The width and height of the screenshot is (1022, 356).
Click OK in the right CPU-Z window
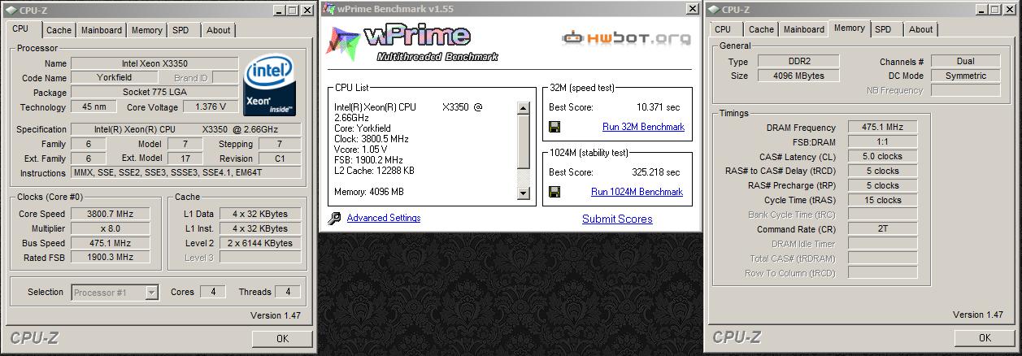[985, 338]
